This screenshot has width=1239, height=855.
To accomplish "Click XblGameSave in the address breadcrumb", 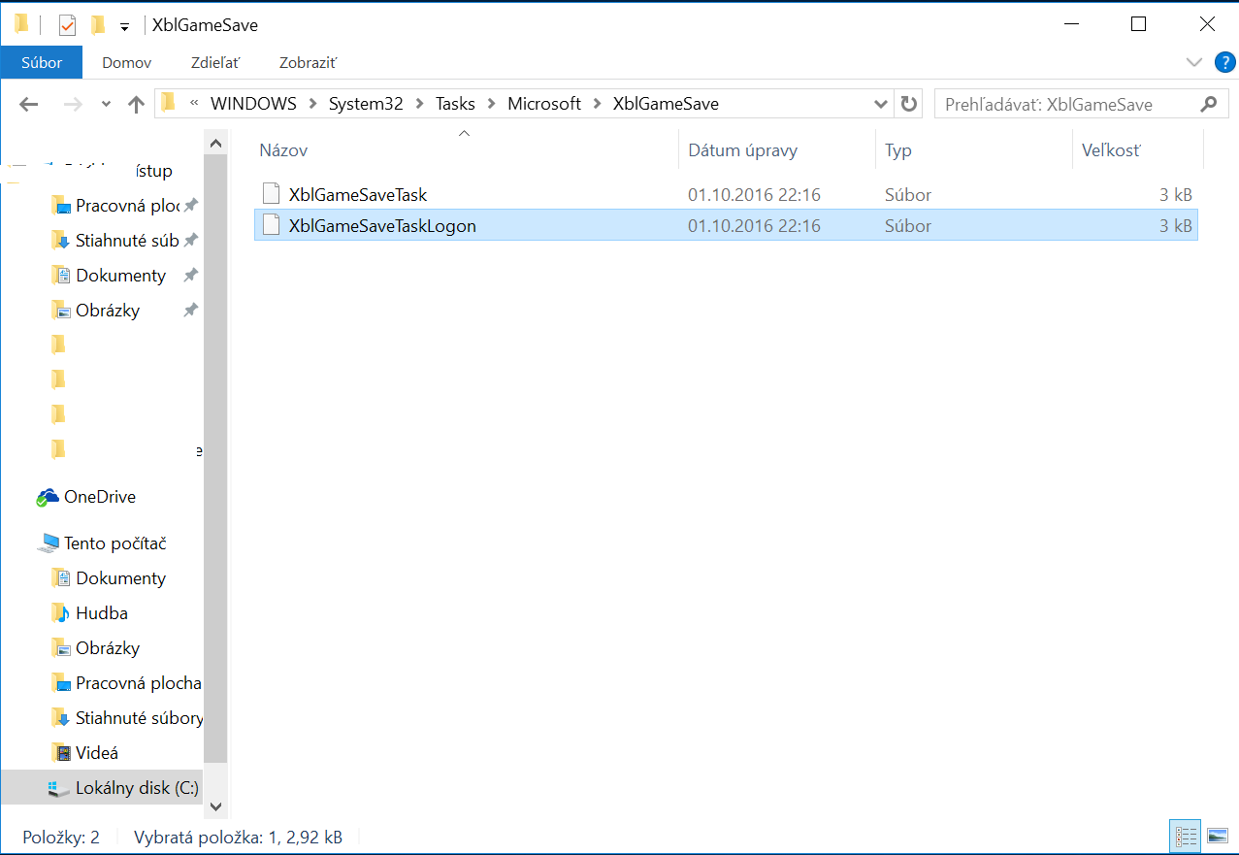I will [666, 104].
